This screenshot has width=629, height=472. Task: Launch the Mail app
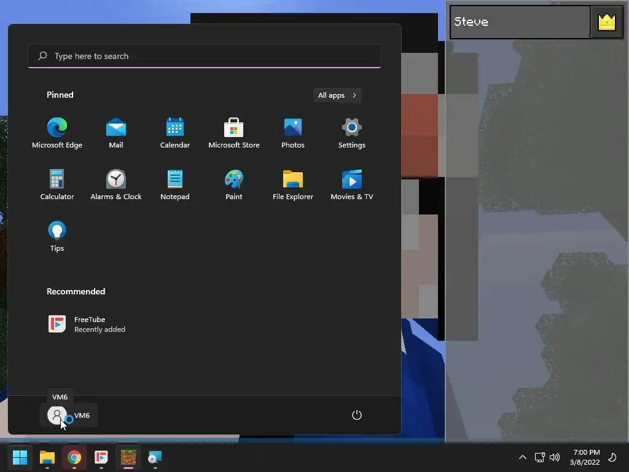[x=116, y=133]
